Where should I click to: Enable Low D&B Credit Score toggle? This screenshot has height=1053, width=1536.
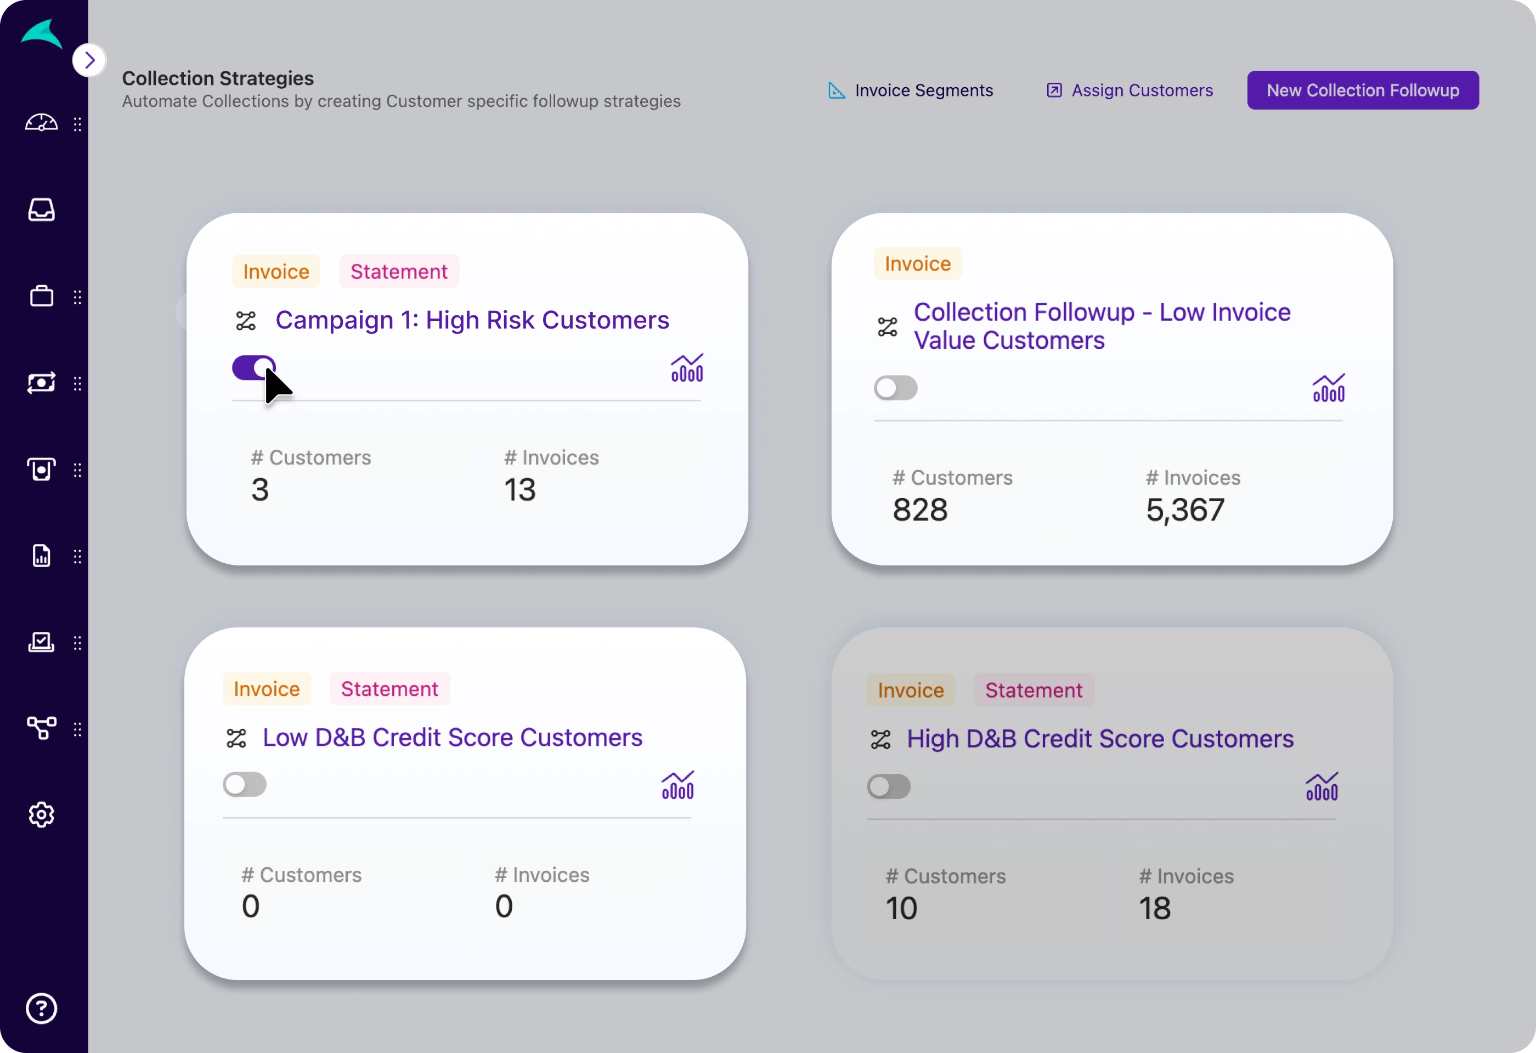(x=244, y=785)
